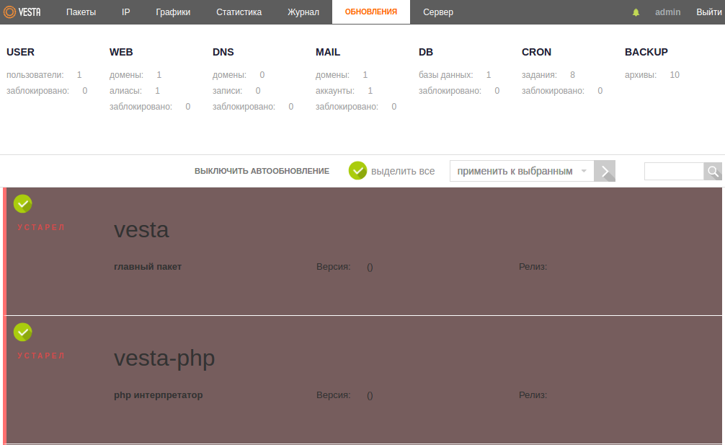Open the Пакеты menu item
Viewport: 725px width, 445px height.
pos(81,12)
